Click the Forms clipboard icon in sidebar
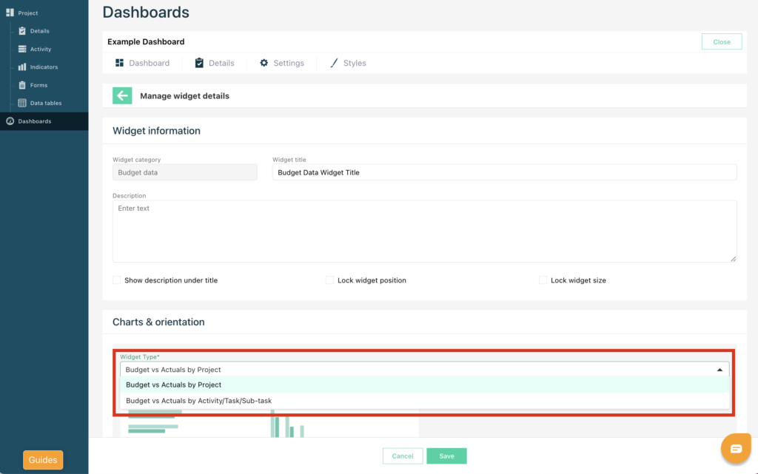This screenshot has width=758, height=474. [22, 85]
